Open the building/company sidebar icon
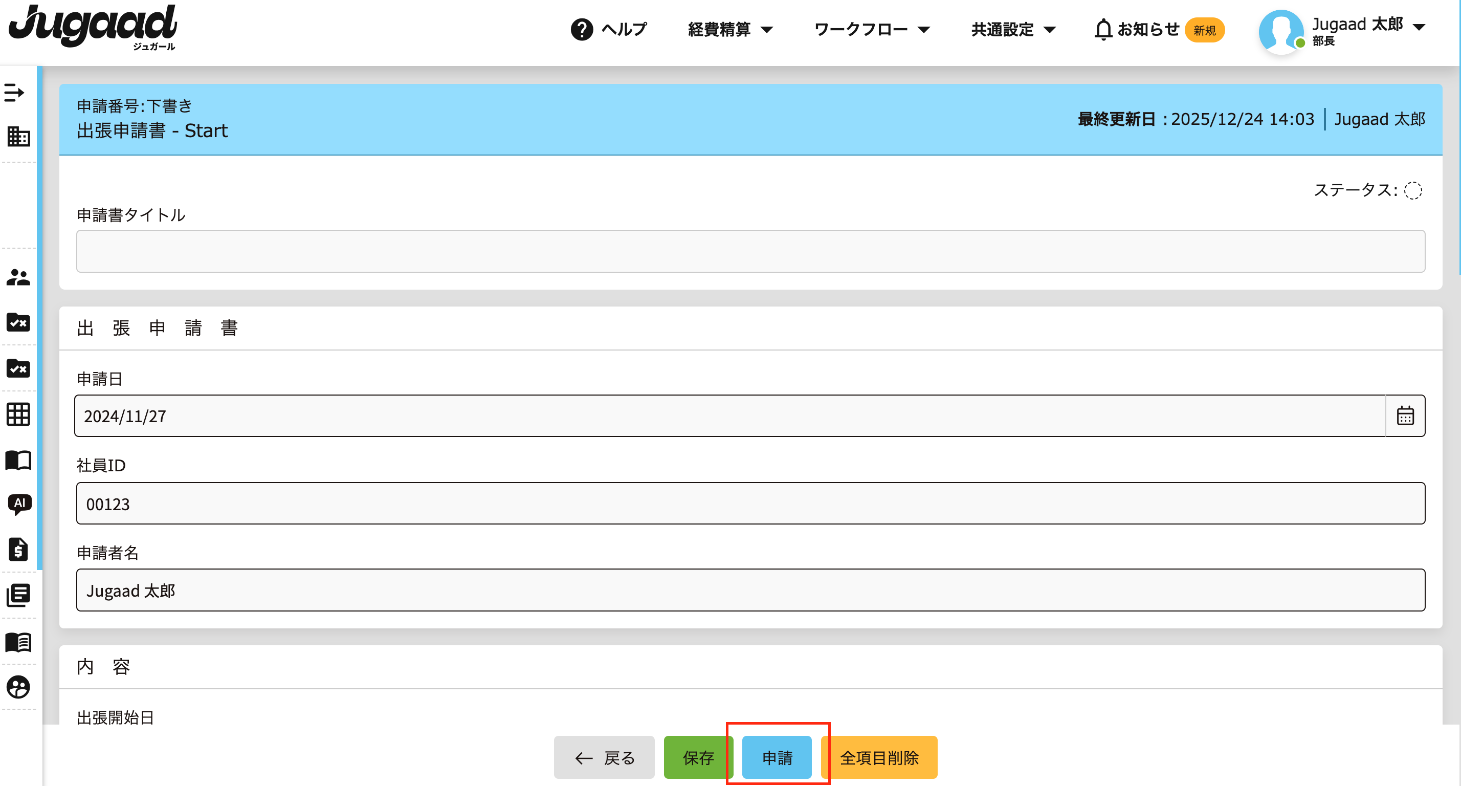The width and height of the screenshot is (1461, 786). 18,137
